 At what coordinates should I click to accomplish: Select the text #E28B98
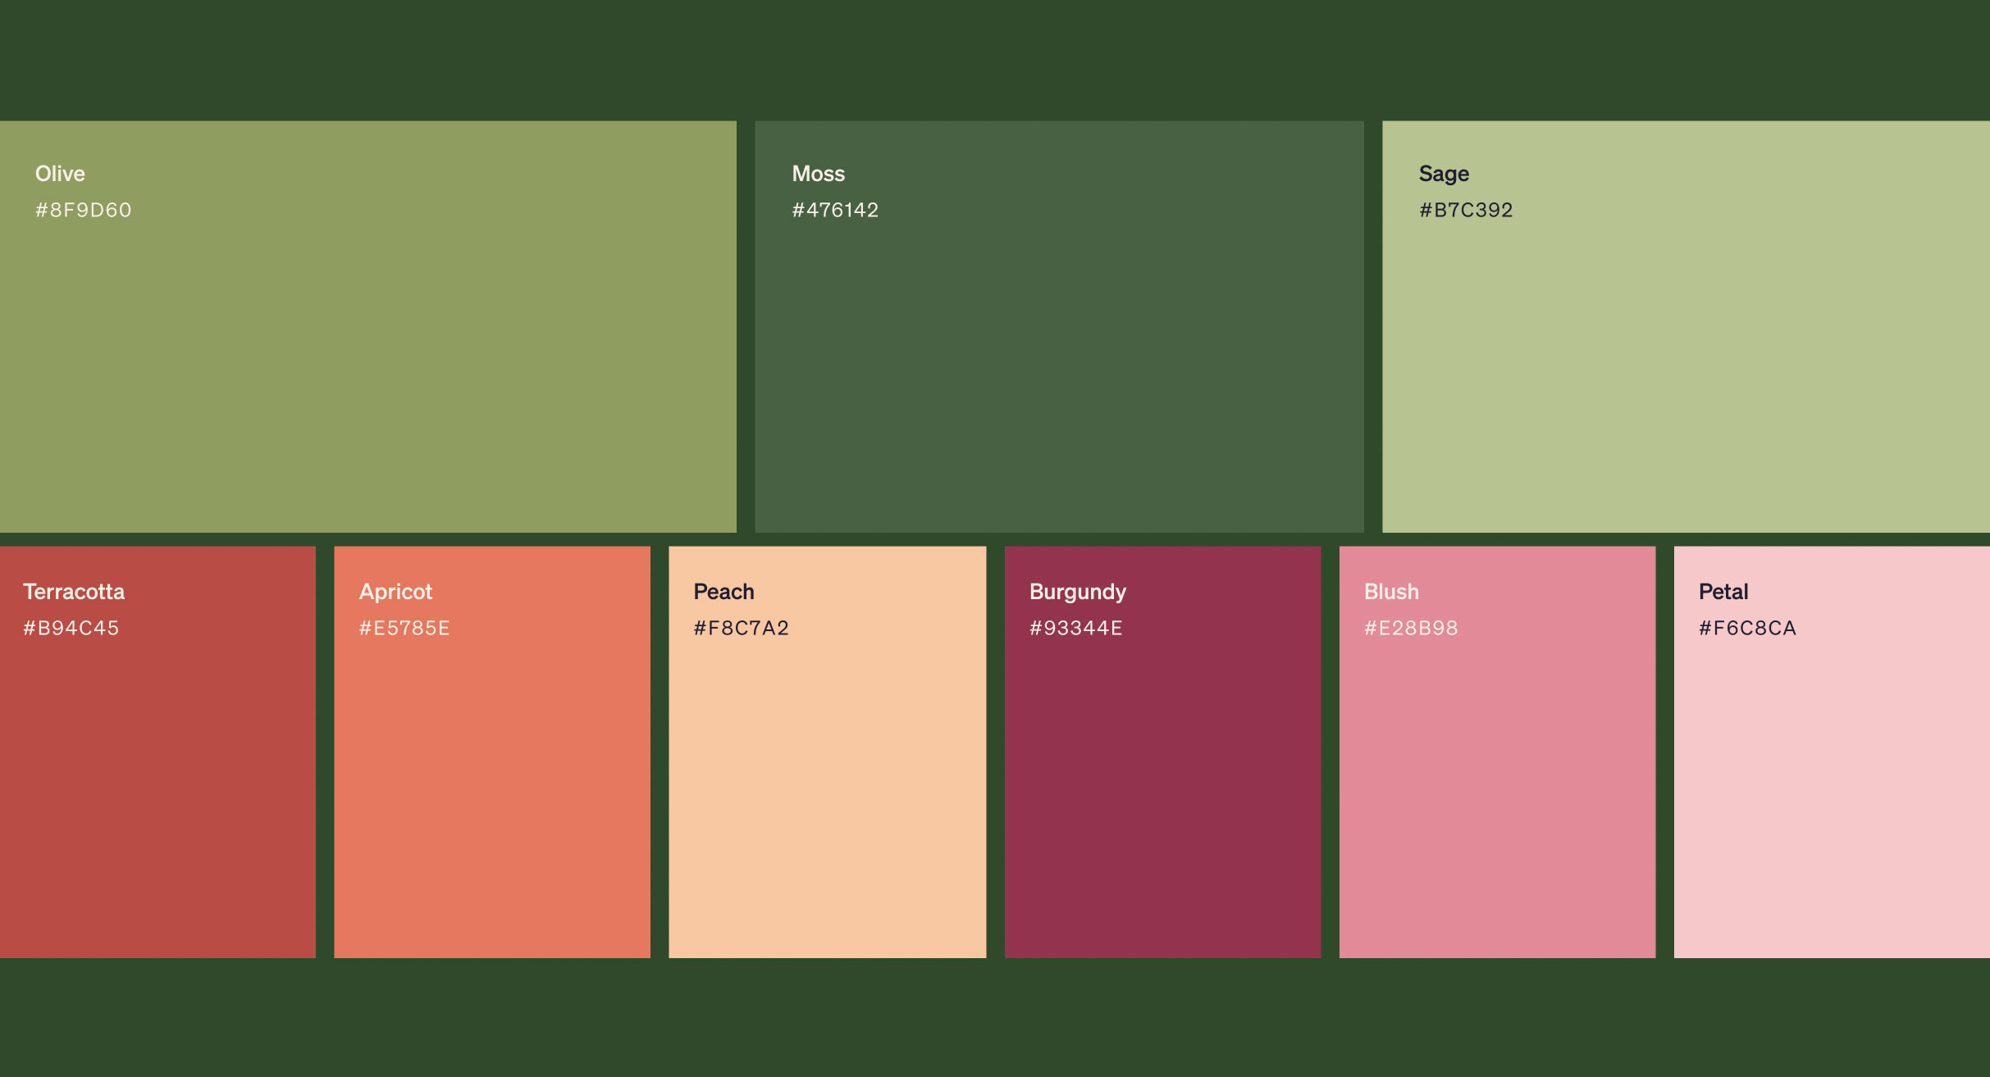coord(1411,628)
